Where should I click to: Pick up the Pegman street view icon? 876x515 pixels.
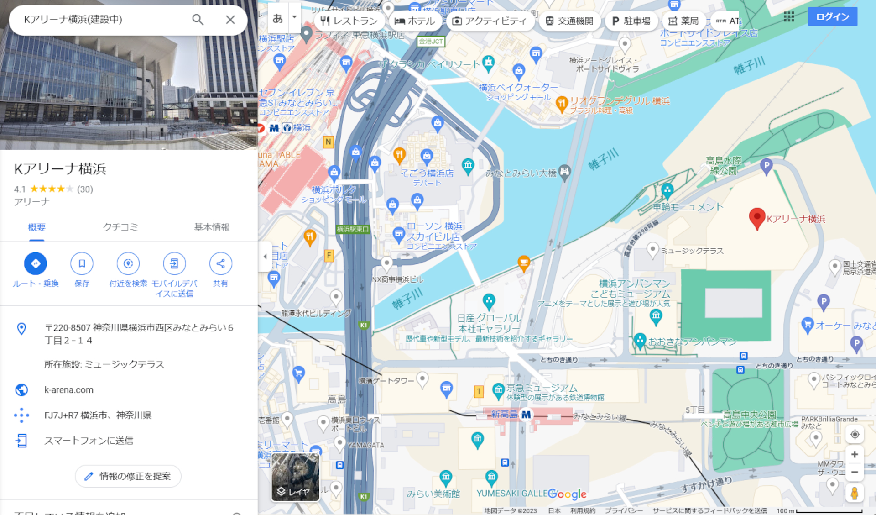(x=855, y=493)
